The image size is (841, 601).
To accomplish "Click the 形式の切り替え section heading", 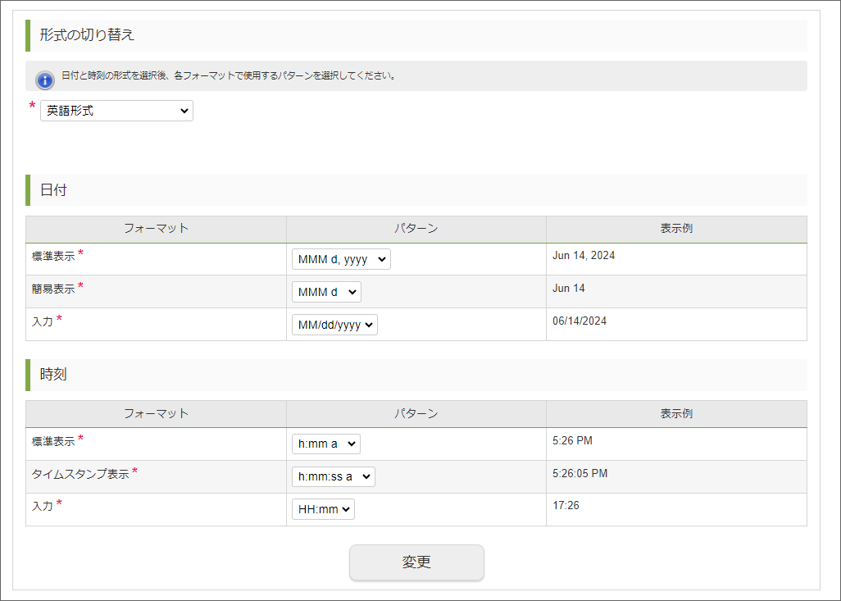I will click(x=87, y=34).
